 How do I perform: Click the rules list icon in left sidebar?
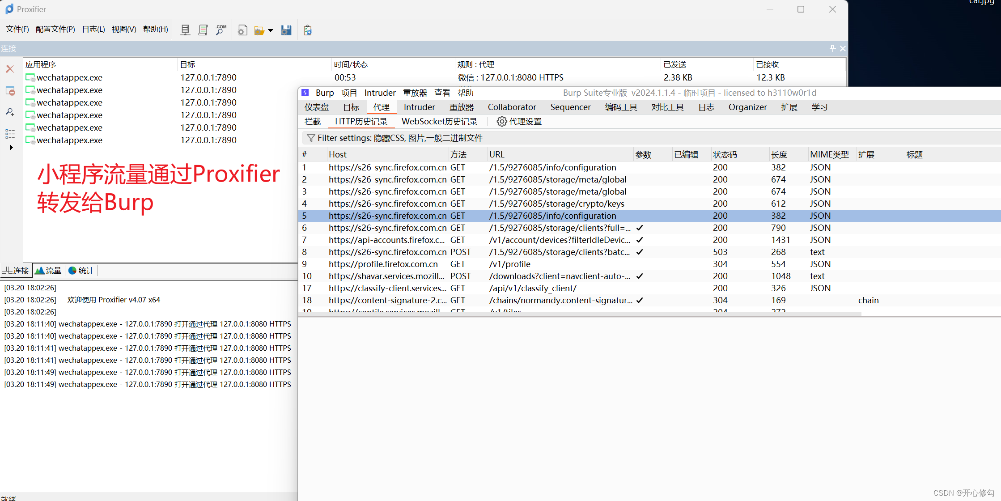point(10,134)
